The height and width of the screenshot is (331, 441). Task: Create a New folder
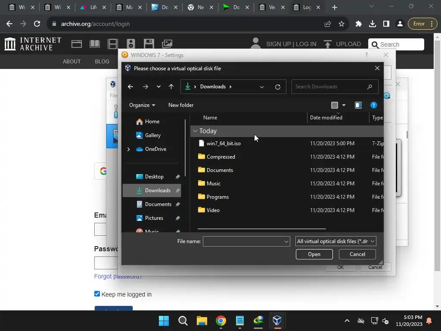pyautogui.click(x=181, y=105)
